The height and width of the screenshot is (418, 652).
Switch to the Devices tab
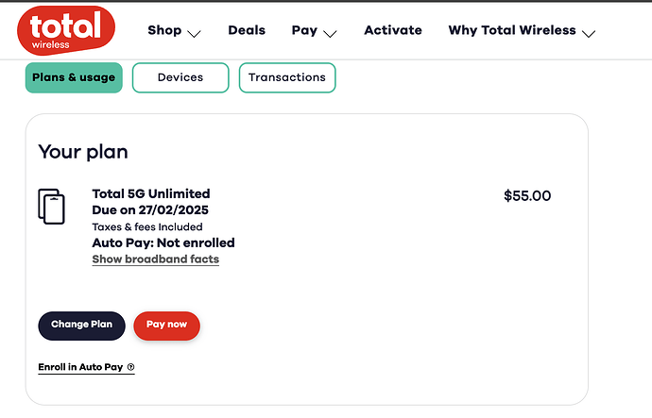point(180,77)
